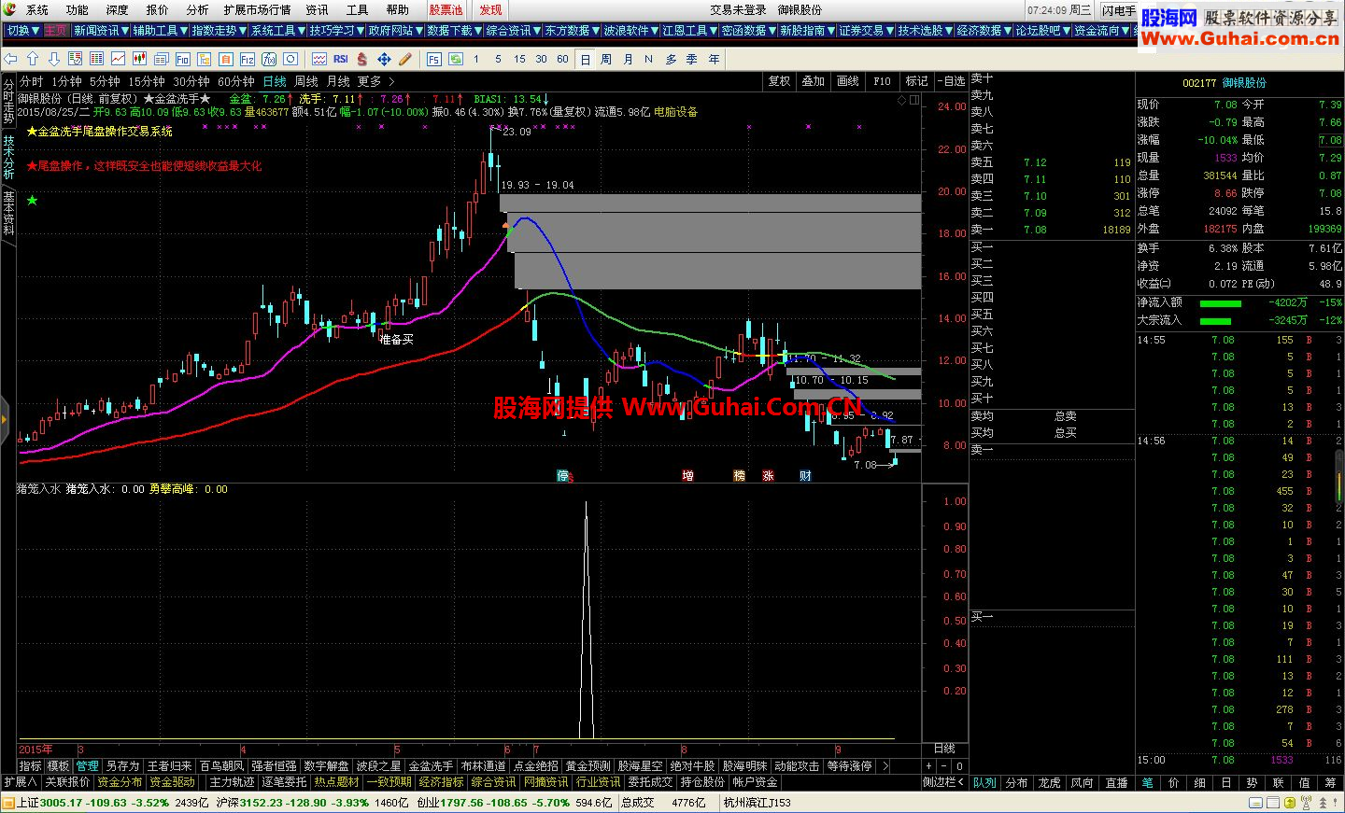Click the RSI indicator icon

340,59
